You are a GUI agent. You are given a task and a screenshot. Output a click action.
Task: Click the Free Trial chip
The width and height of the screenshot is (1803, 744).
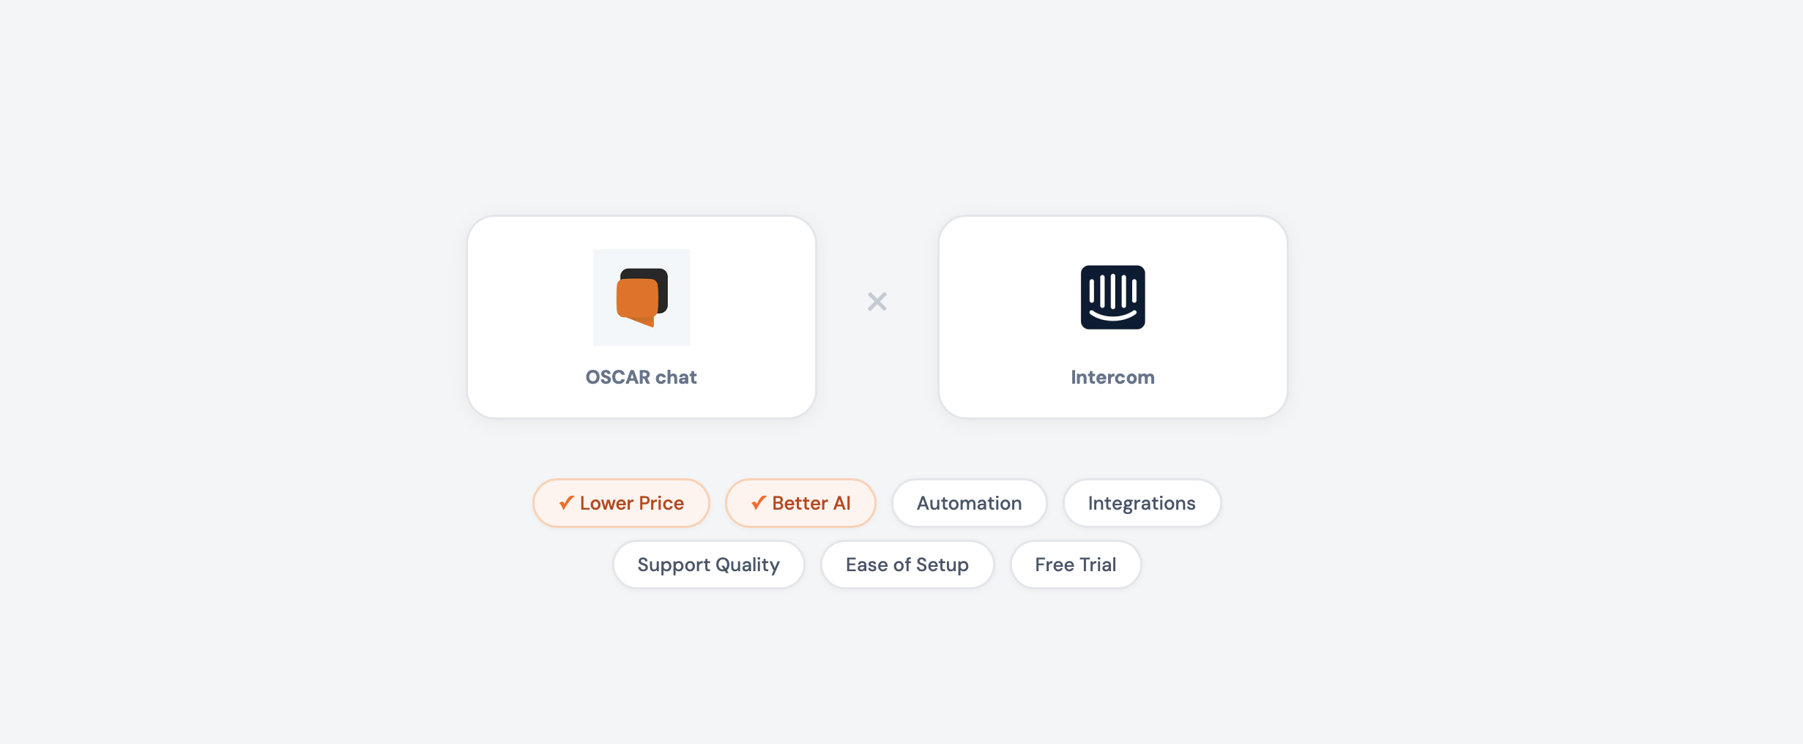tap(1075, 564)
